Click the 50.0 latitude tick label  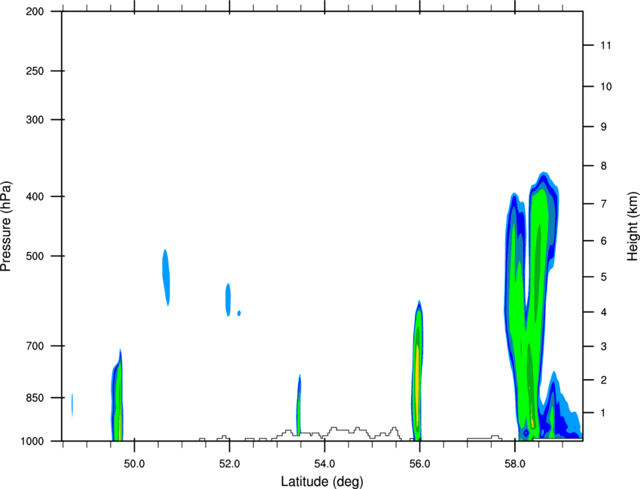pyautogui.click(x=134, y=464)
